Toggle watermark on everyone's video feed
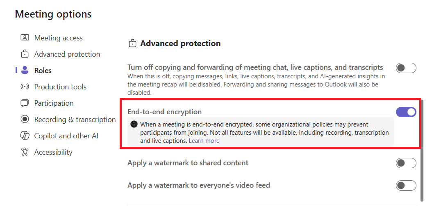This screenshot has width=434, height=211. (x=406, y=186)
